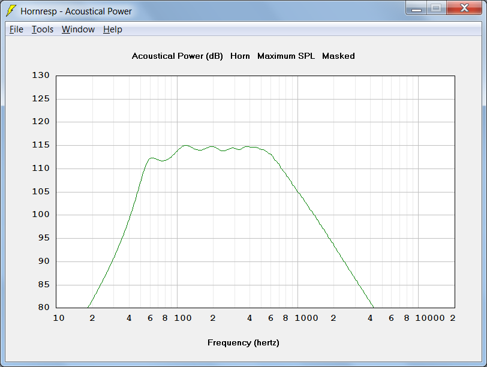The image size is (487, 367).
Task: Click the 10000 frequency axis label
Action: 430,318
